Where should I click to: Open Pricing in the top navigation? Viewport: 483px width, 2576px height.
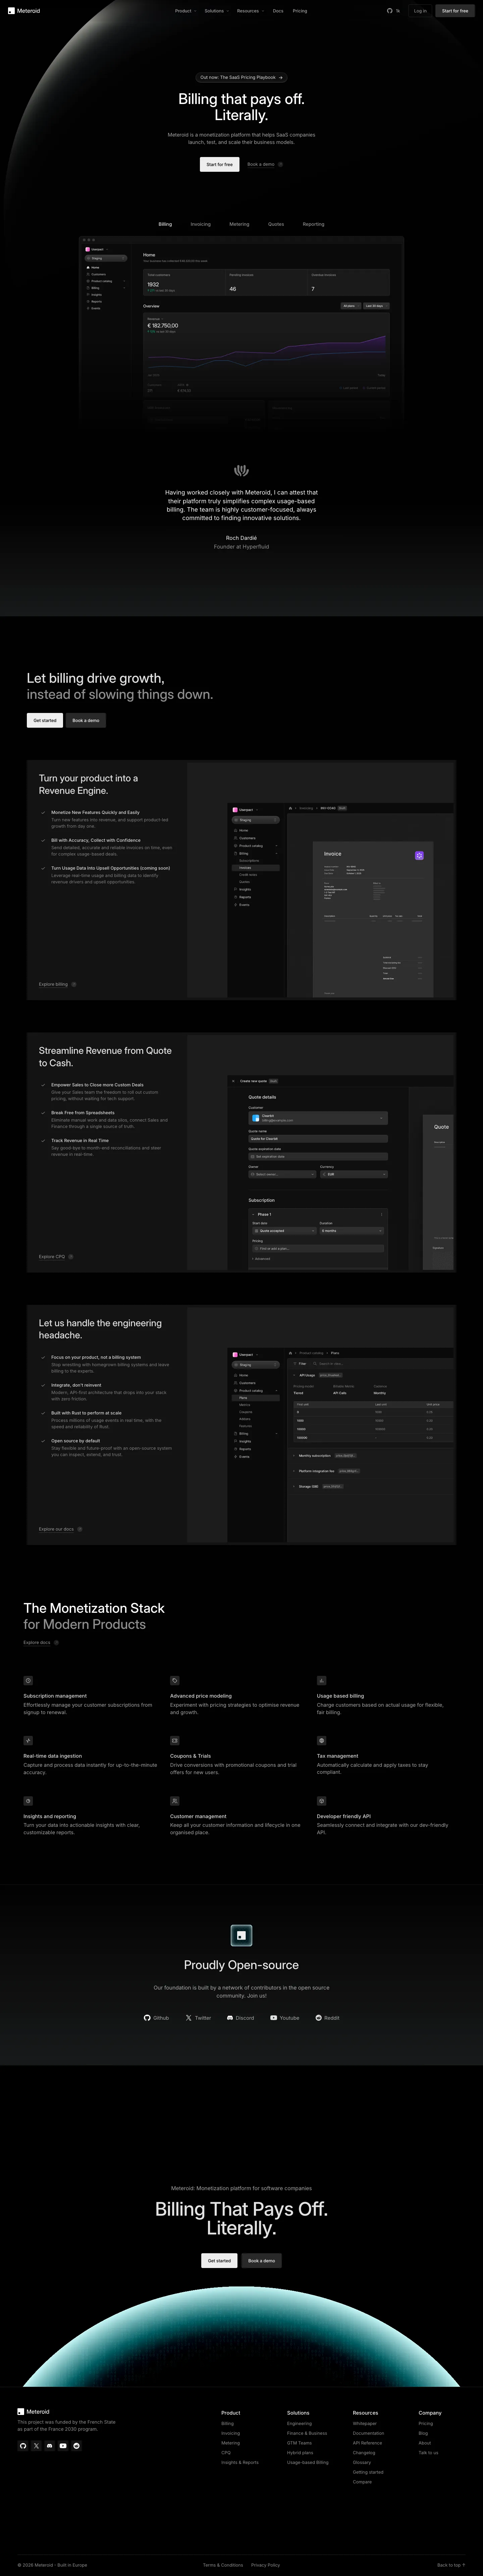point(300,11)
